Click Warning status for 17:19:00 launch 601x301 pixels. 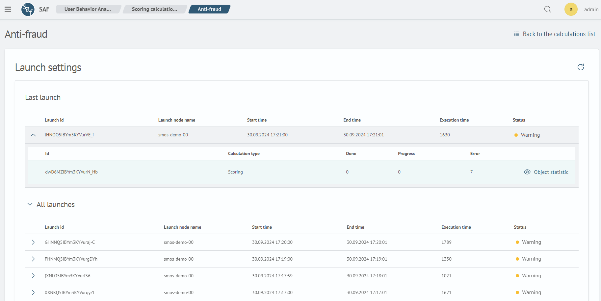coord(528,259)
